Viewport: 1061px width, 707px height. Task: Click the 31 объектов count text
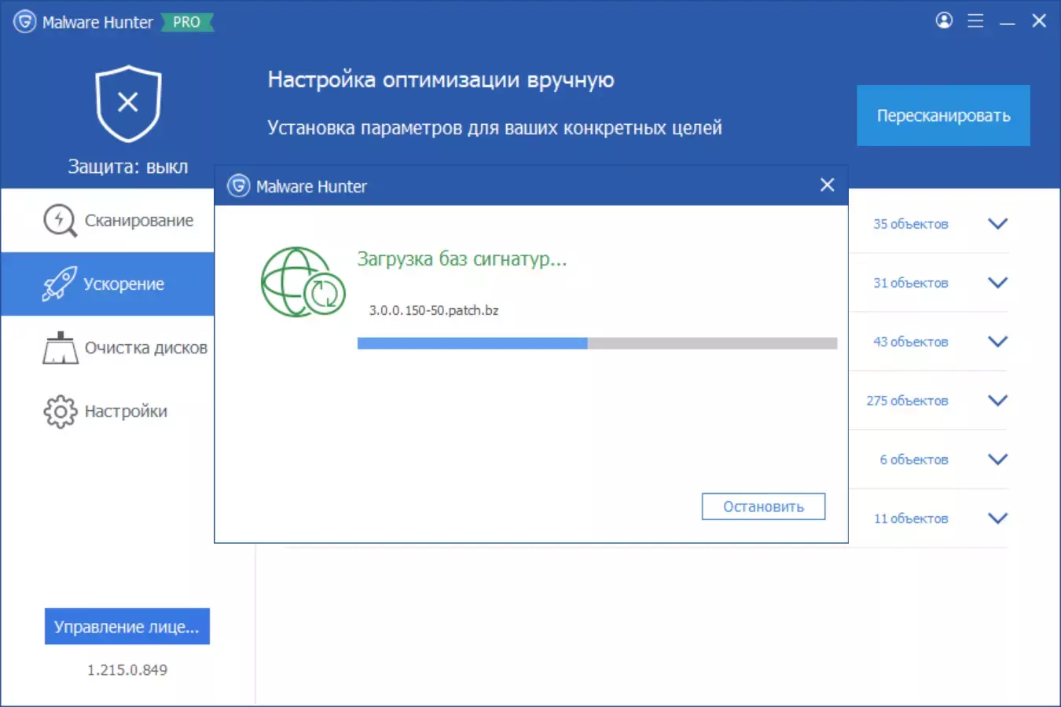[911, 283]
